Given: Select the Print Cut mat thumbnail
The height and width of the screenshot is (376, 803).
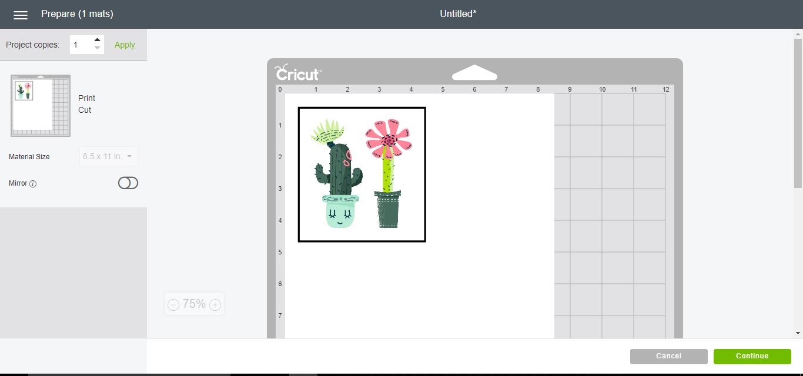Looking at the screenshot, I should point(39,106).
